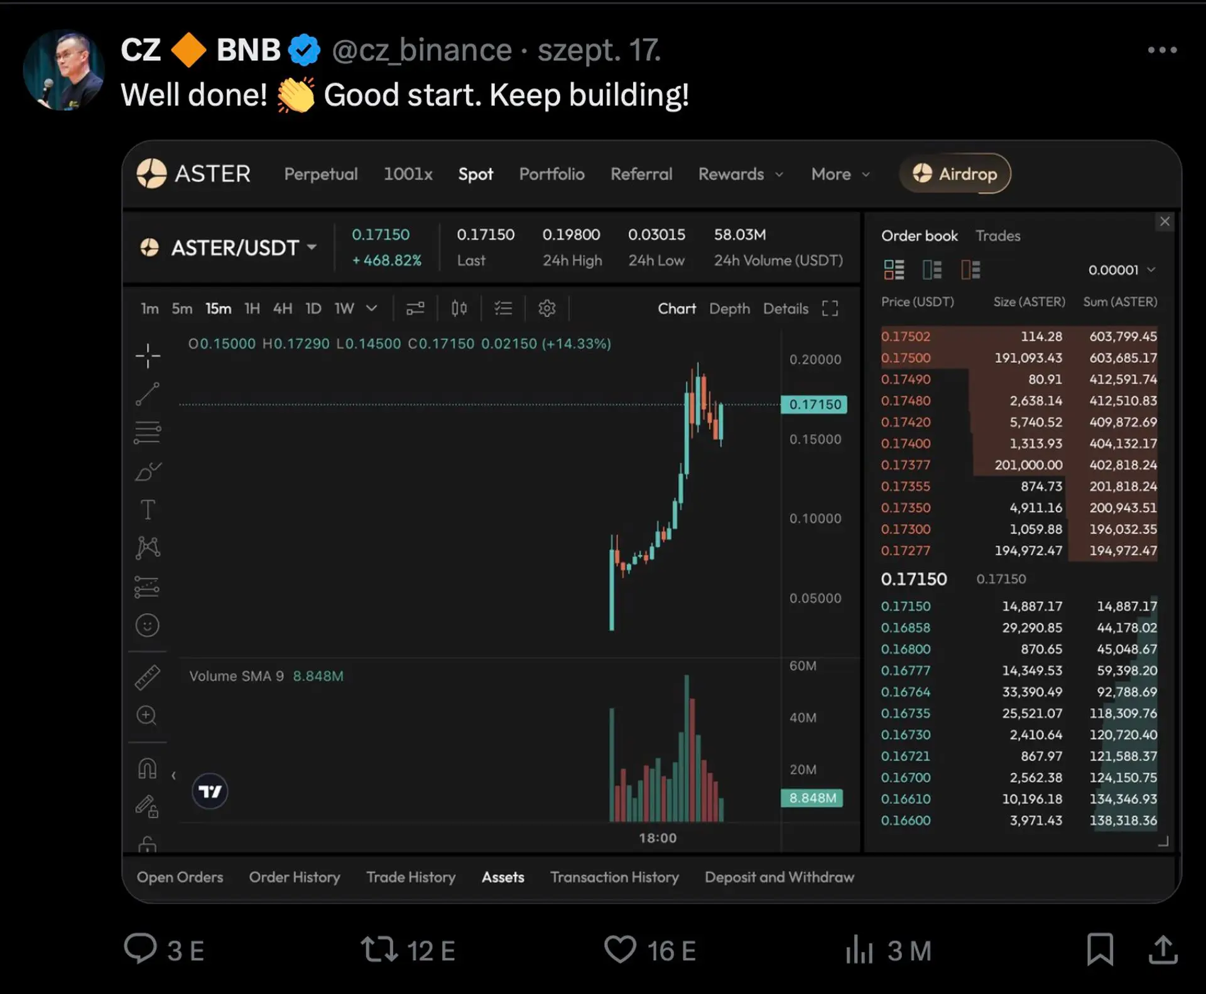Pick the emoji annotation tool
The height and width of the screenshot is (994, 1206).
(148, 625)
